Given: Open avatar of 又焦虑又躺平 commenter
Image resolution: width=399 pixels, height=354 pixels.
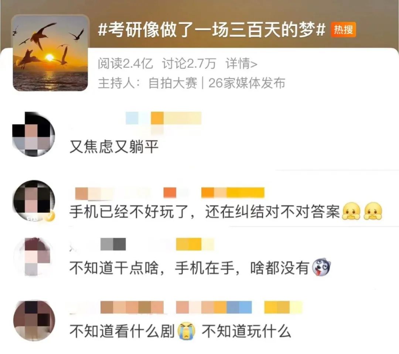Looking at the screenshot, I should (34, 134).
